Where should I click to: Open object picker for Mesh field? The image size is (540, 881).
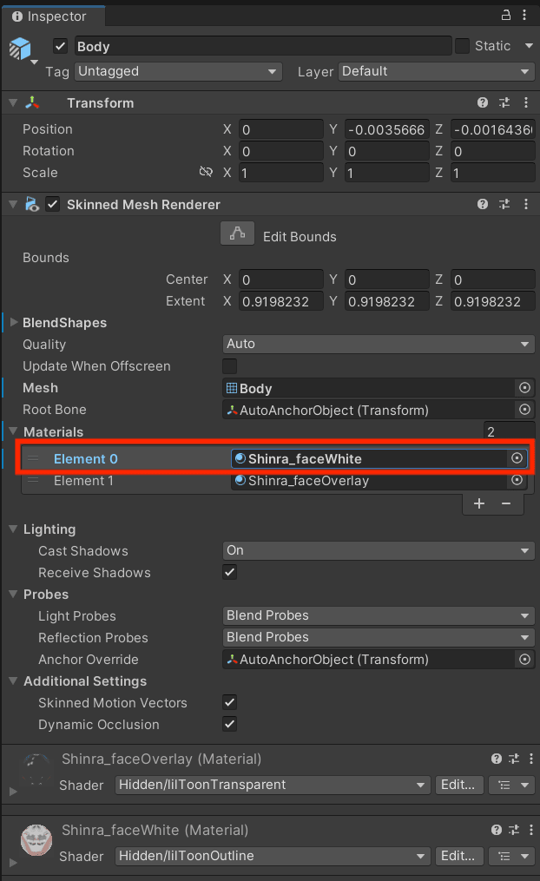tap(524, 388)
